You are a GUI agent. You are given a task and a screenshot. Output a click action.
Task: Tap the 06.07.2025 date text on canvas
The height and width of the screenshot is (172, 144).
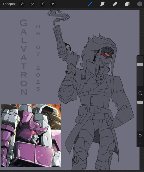click(x=38, y=58)
